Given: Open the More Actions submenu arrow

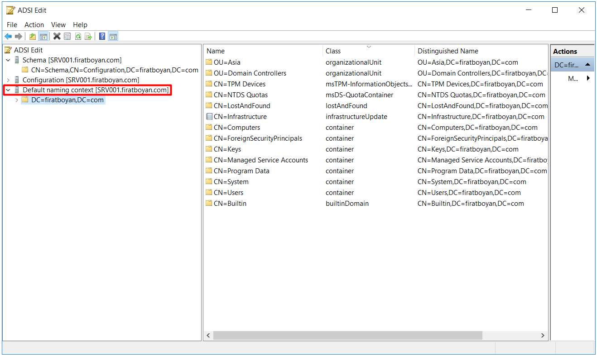Looking at the screenshot, I should (x=588, y=78).
